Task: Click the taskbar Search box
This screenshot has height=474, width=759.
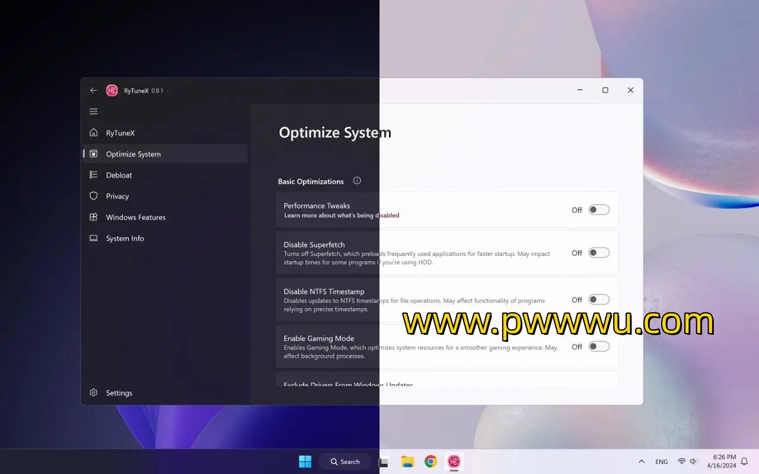Action: pyautogui.click(x=345, y=462)
